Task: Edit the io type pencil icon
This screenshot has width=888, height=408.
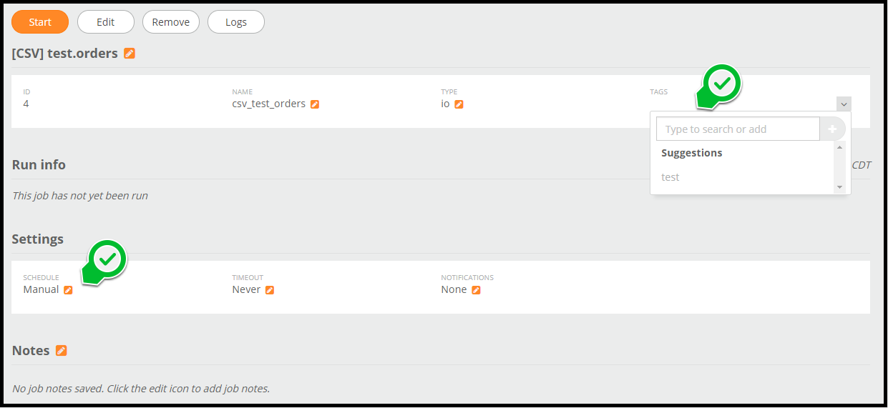Action: (x=459, y=104)
